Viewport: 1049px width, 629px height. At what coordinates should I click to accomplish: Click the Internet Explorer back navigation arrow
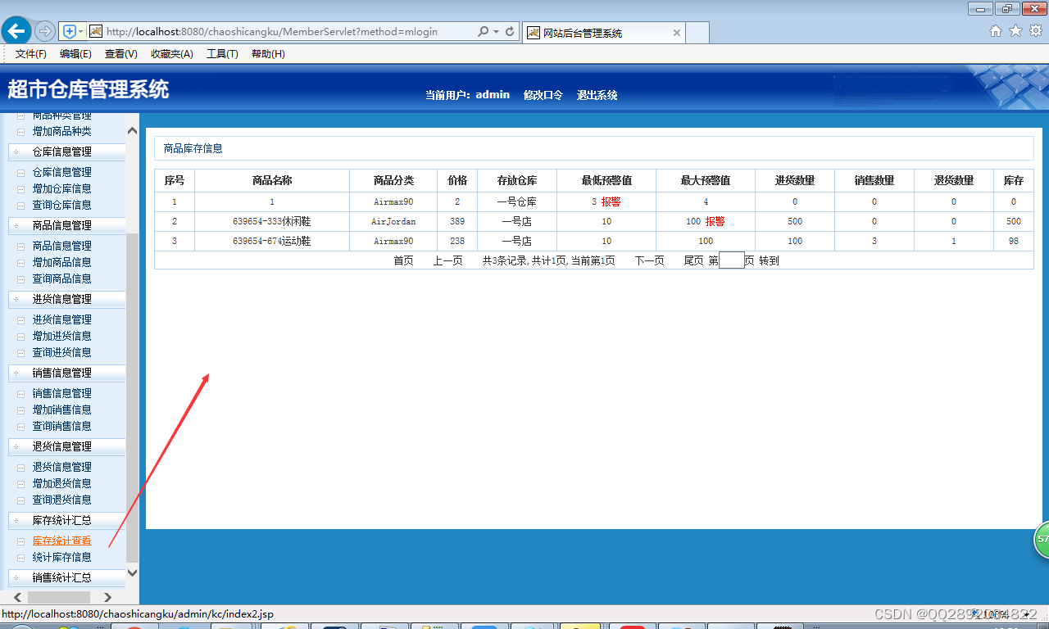pyautogui.click(x=16, y=30)
